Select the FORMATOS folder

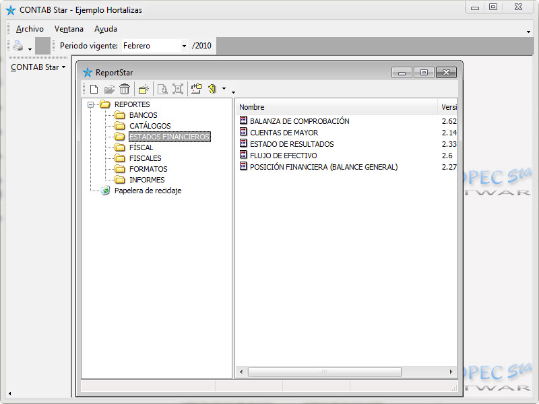pos(148,169)
